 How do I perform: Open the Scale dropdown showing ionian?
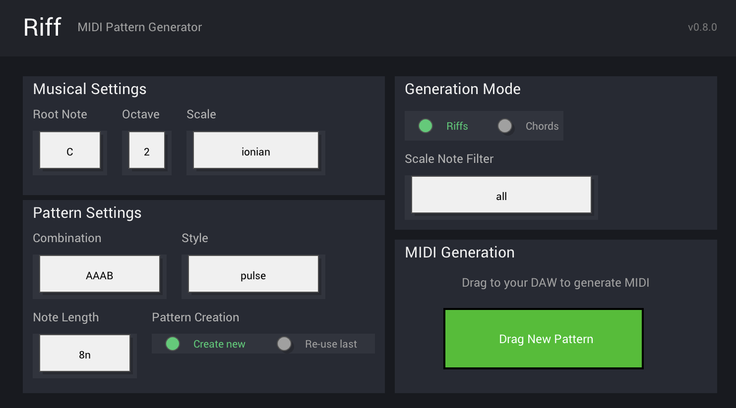coord(256,151)
